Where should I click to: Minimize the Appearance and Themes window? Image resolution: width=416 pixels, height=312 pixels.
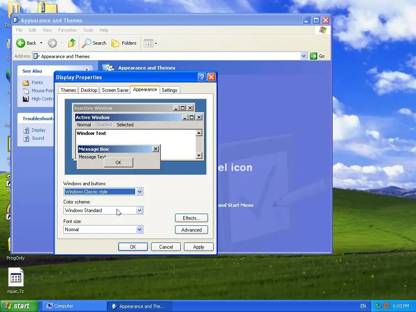pos(306,20)
